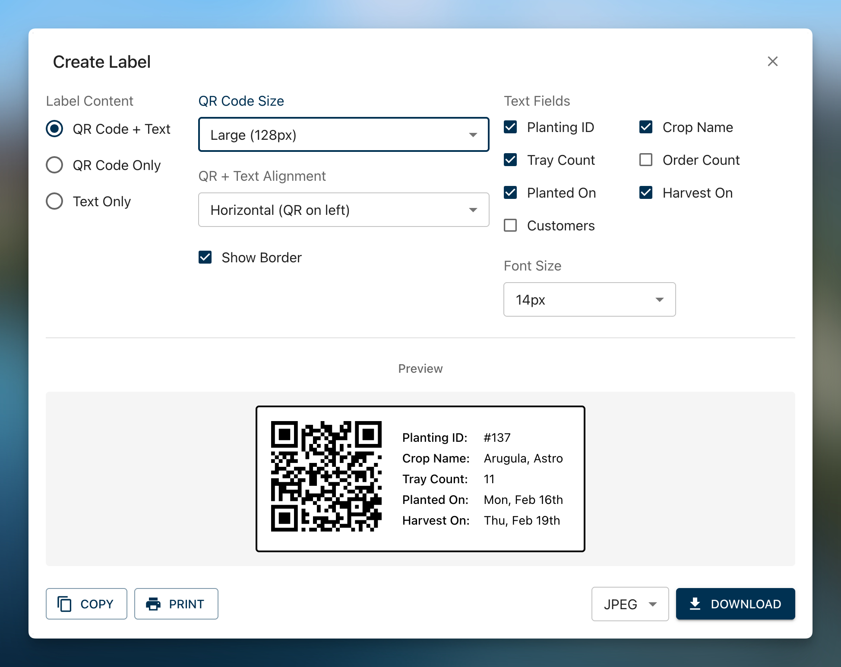Screen dimensions: 841x667
Task: Click the download arrow icon
Action: pos(695,604)
